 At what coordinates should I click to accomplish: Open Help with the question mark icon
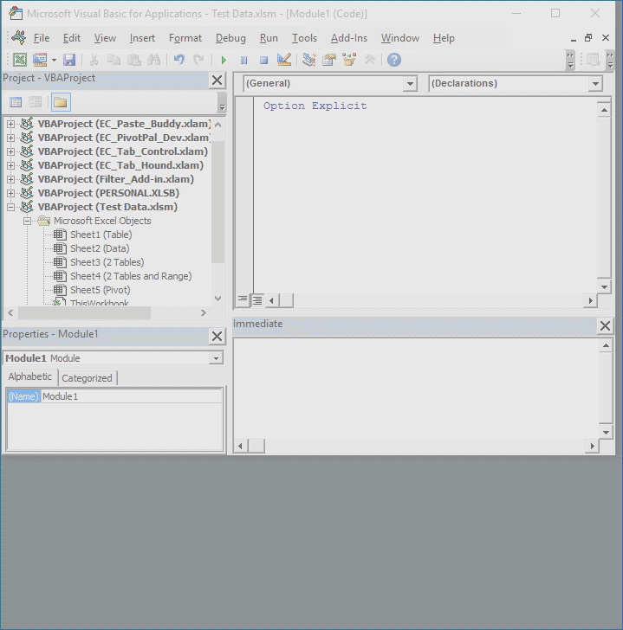pyautogui.click(x=394, y=60)
